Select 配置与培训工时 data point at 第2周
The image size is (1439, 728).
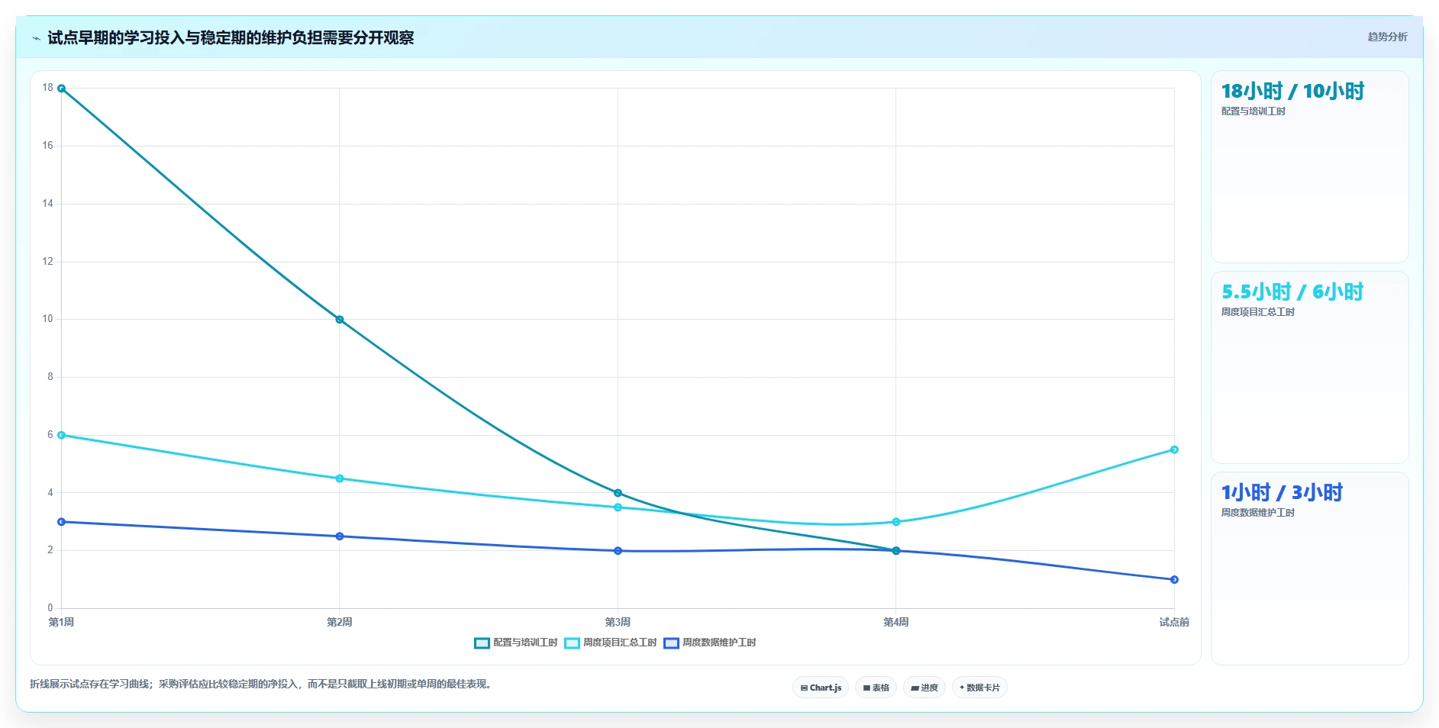point(340,320)
